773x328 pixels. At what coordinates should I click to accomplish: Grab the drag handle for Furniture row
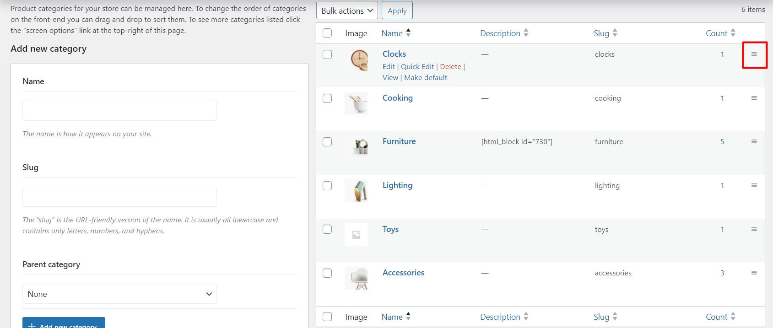[754, 141]
